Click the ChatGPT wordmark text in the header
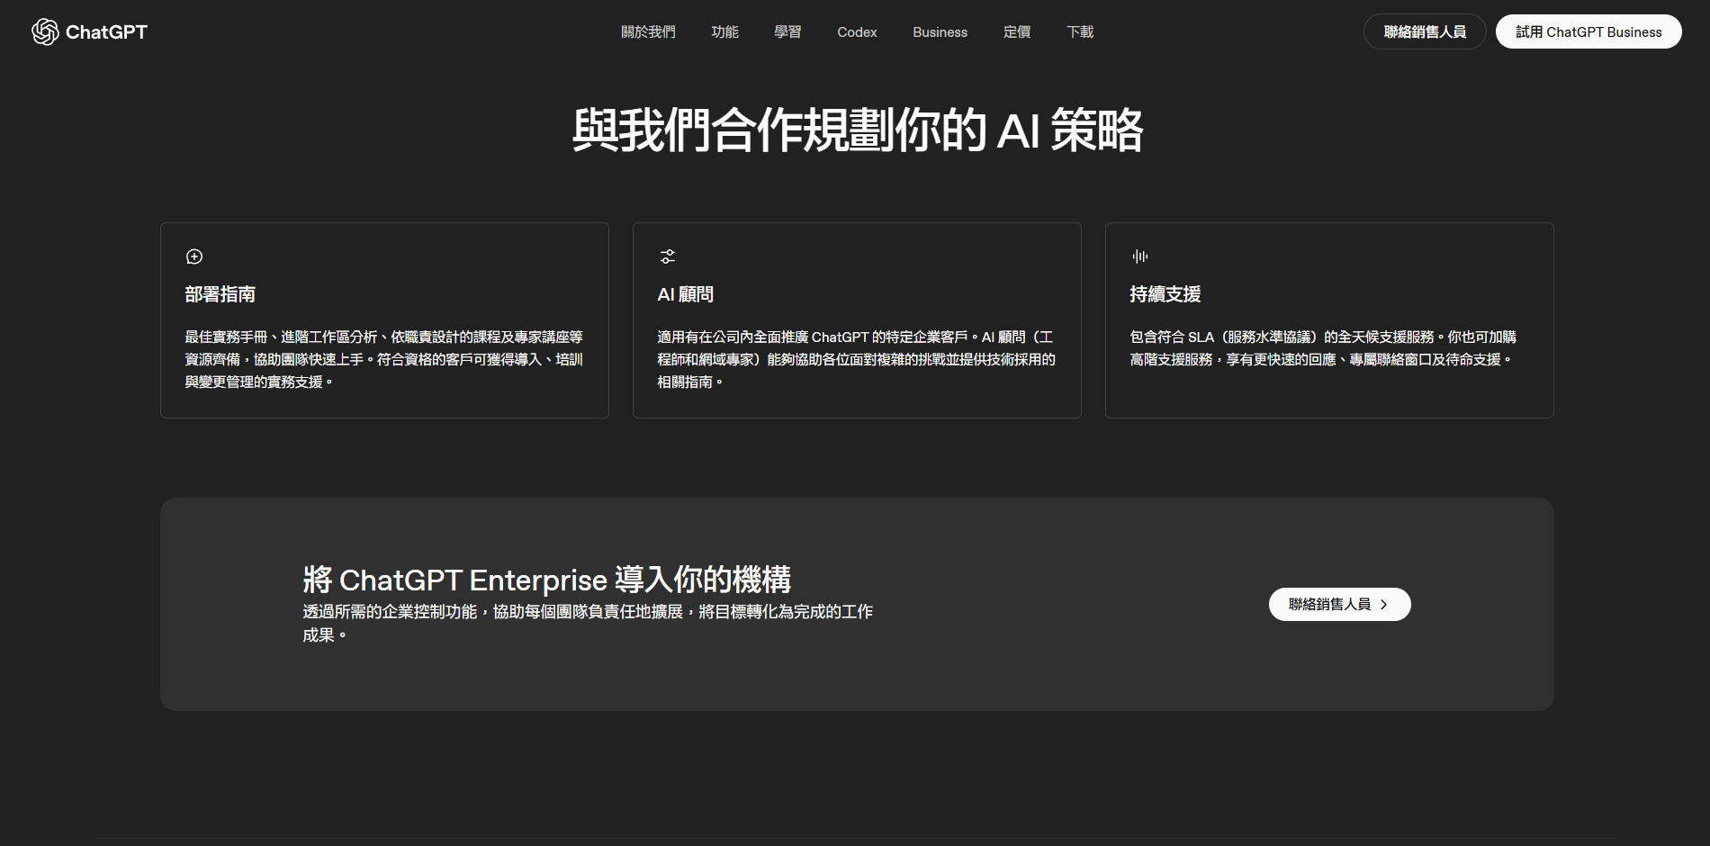Image resolution: width=1710 pixels, height=846 pixels. pos(106,32)
